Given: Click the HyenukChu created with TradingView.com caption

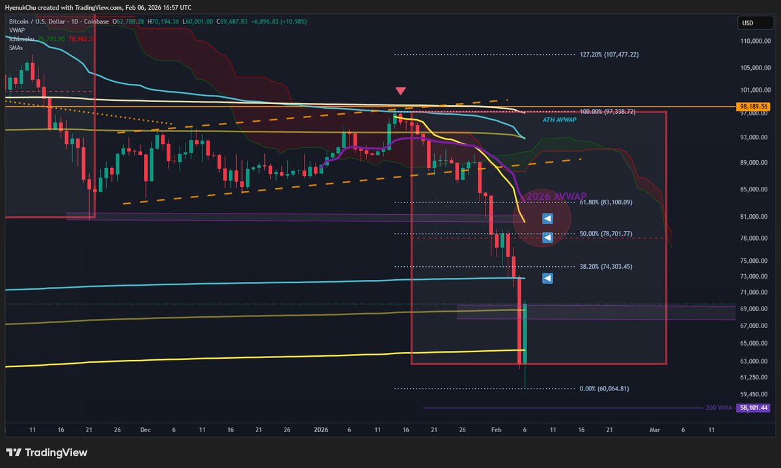Looking at the screenshot, I should [x=98, y=7].
